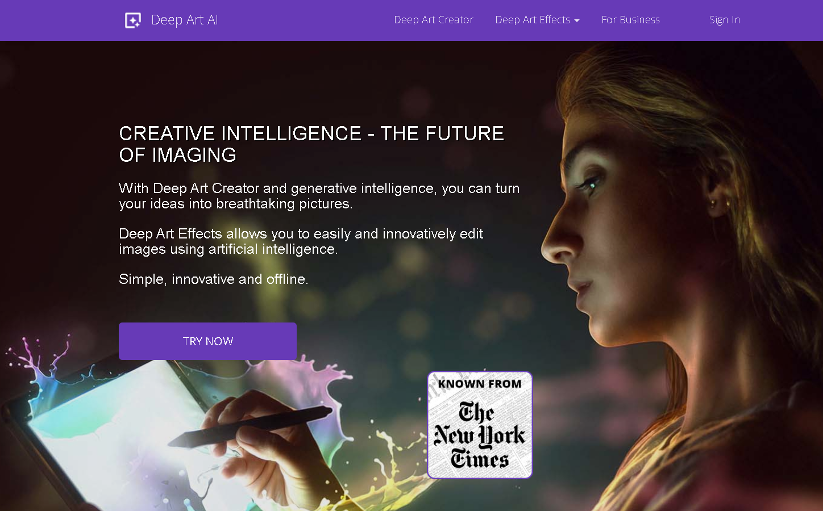Open The New York Times badge
Viewport: 823px width, 511px height.
(480, 425)
